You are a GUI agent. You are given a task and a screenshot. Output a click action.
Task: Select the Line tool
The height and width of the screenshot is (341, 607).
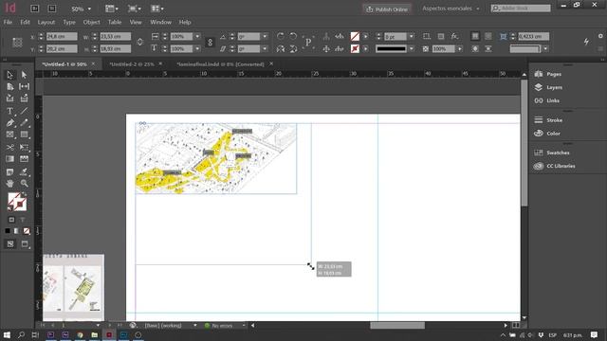[24, 112]
